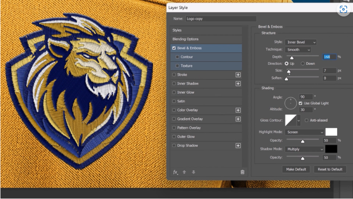The height and width of the screenshot is (199, 353).
Task: Move effect up with arrow icon
Action: click(x=184, y=172)
